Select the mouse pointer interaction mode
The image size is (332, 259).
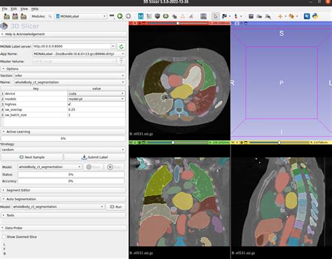(216, 16)
